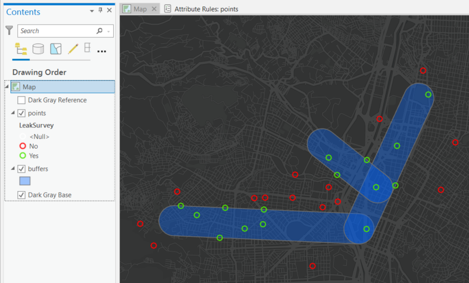Select the List By Editing pencil icon
Image resolution: width=469 pixels, height=283 pixels.
[x=73, y=49]
